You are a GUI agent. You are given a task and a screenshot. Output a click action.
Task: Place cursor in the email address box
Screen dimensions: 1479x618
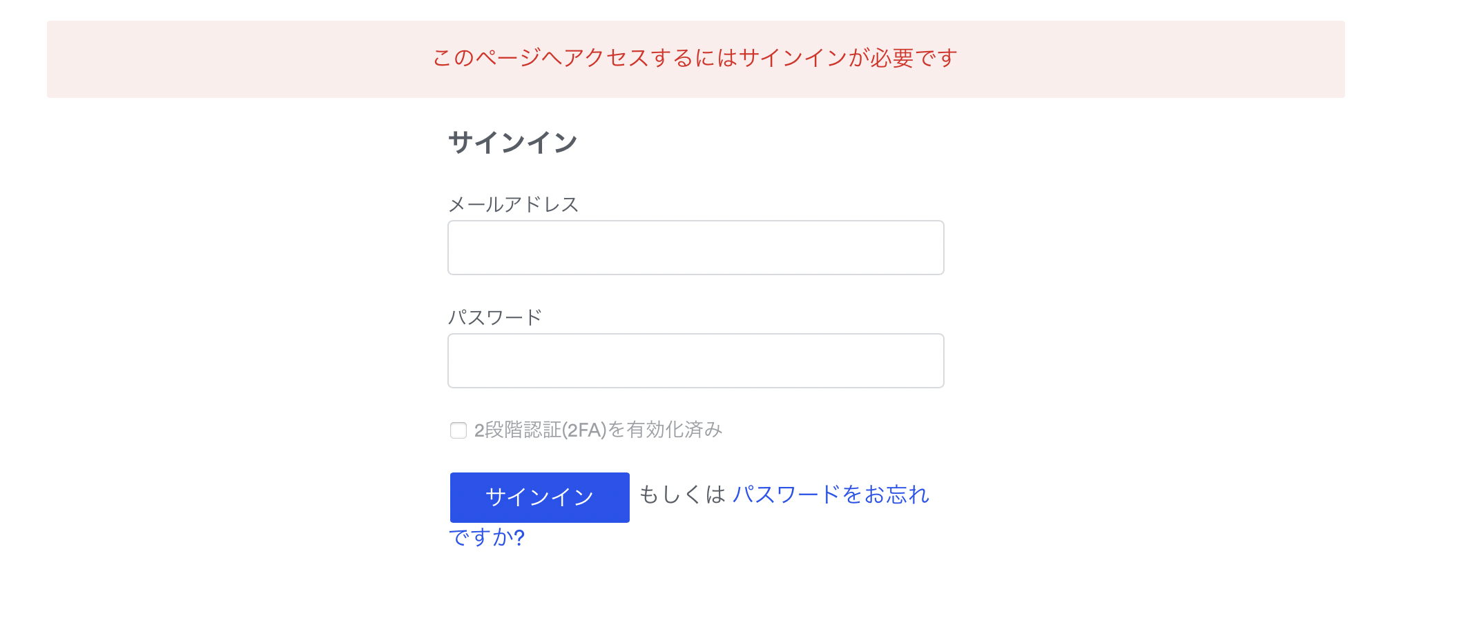pos(695,248)
